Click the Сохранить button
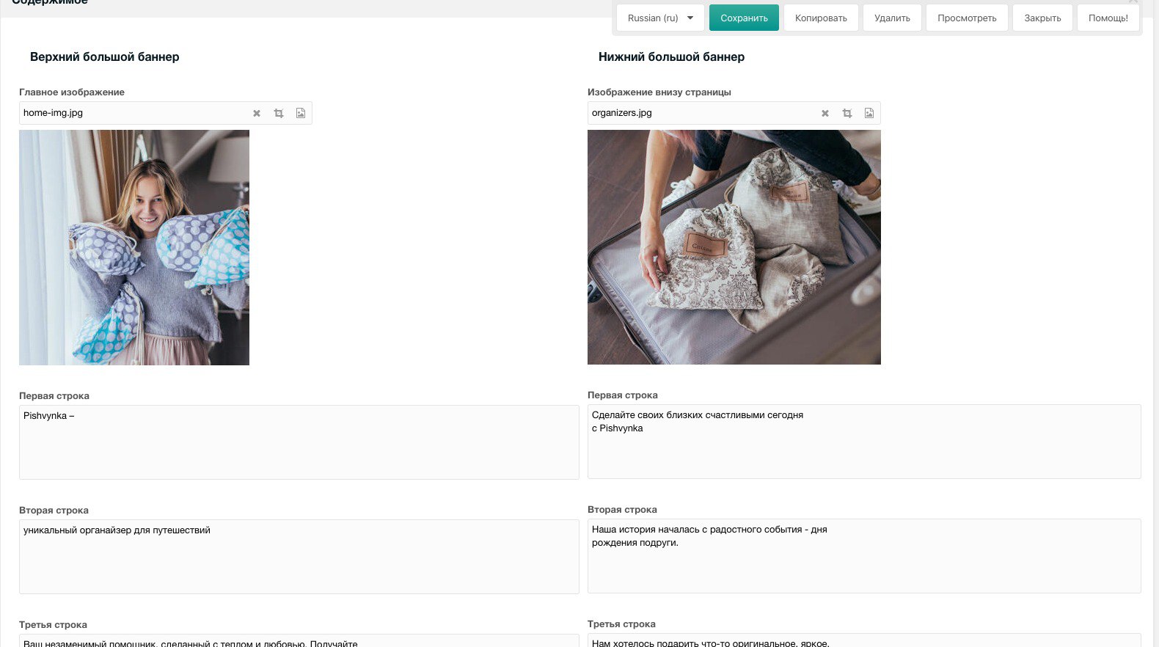 [744, 18]
